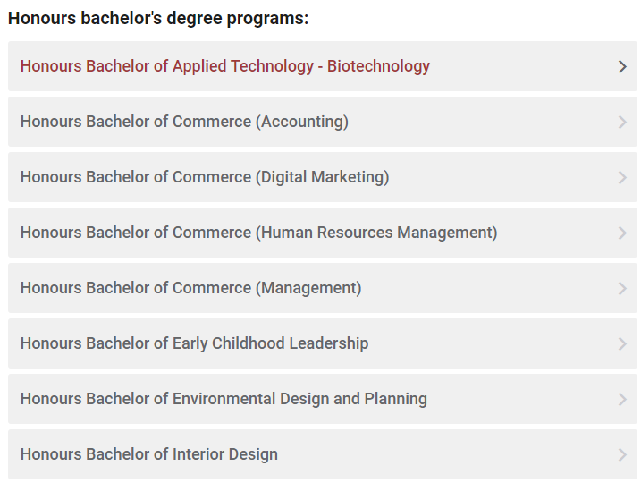Viewport: 641px width, 483px height.
Task: Open Honours Bachelor of Early Childhood Leadership text
Action: click(194, 343)
